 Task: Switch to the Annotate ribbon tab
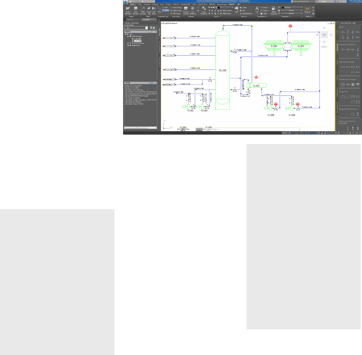pos(147,4)
